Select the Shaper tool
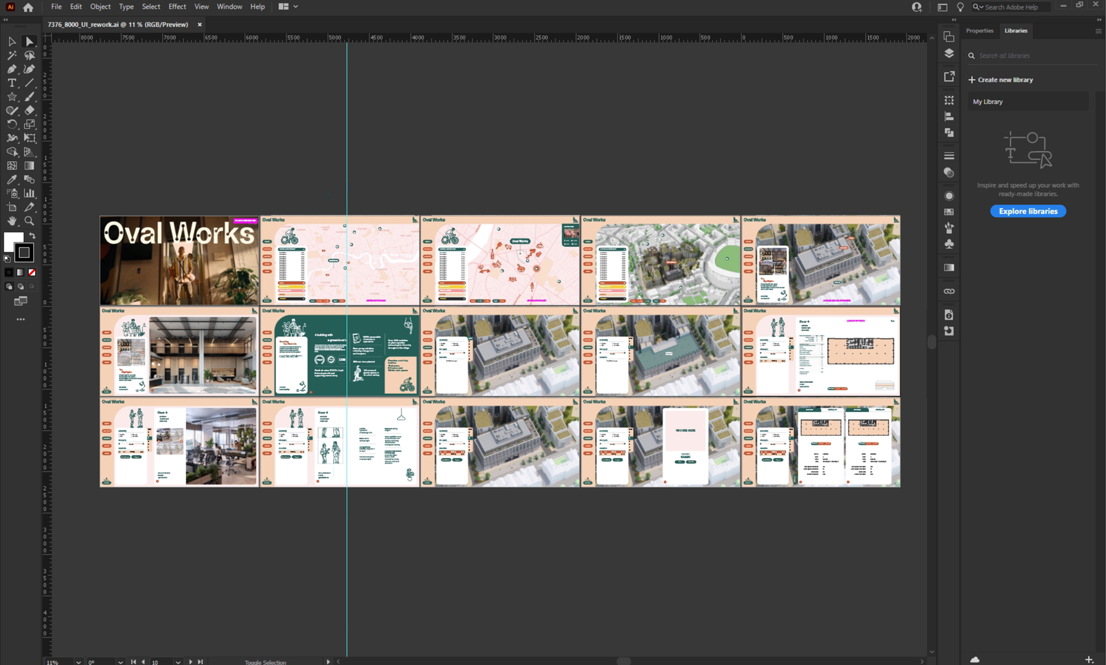Screen dimensions: 1106x665 (12, 110)
